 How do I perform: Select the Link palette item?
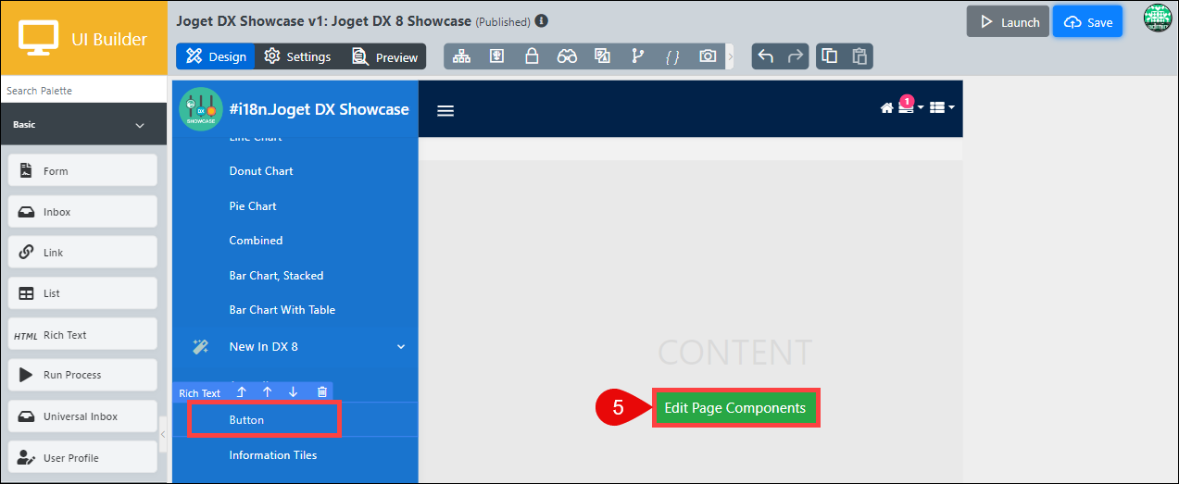[x=83, y=253]
